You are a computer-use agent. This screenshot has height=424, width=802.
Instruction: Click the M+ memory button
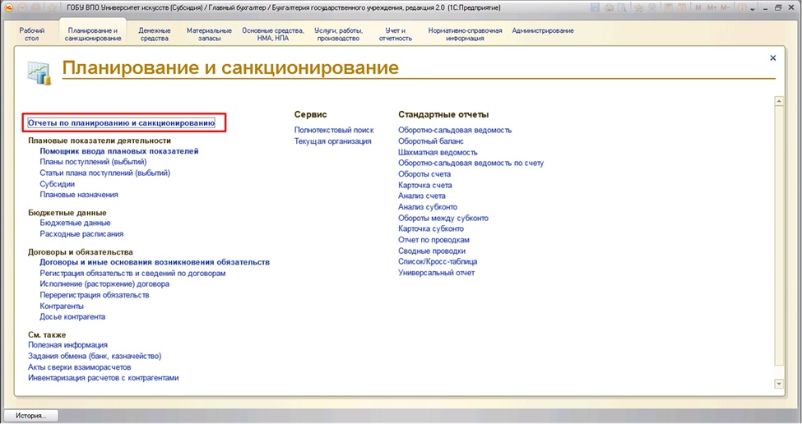coord(712,8)
